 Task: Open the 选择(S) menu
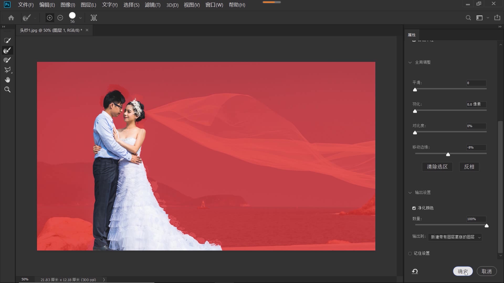click(x=131, y=5)
